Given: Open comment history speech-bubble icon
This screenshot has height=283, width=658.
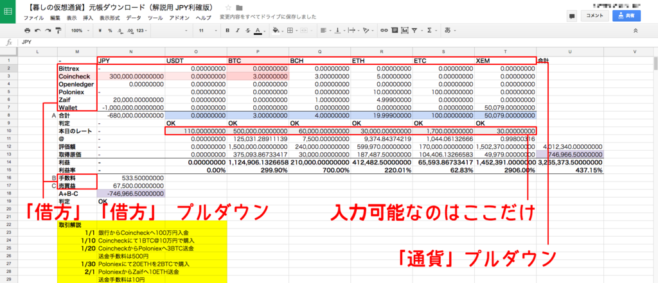Looking at the screenshot, I should pyautogui.click(x=571, y=16).
